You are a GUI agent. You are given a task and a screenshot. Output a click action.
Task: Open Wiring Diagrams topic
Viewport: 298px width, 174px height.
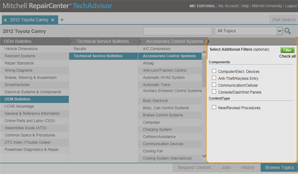[34, 70]
